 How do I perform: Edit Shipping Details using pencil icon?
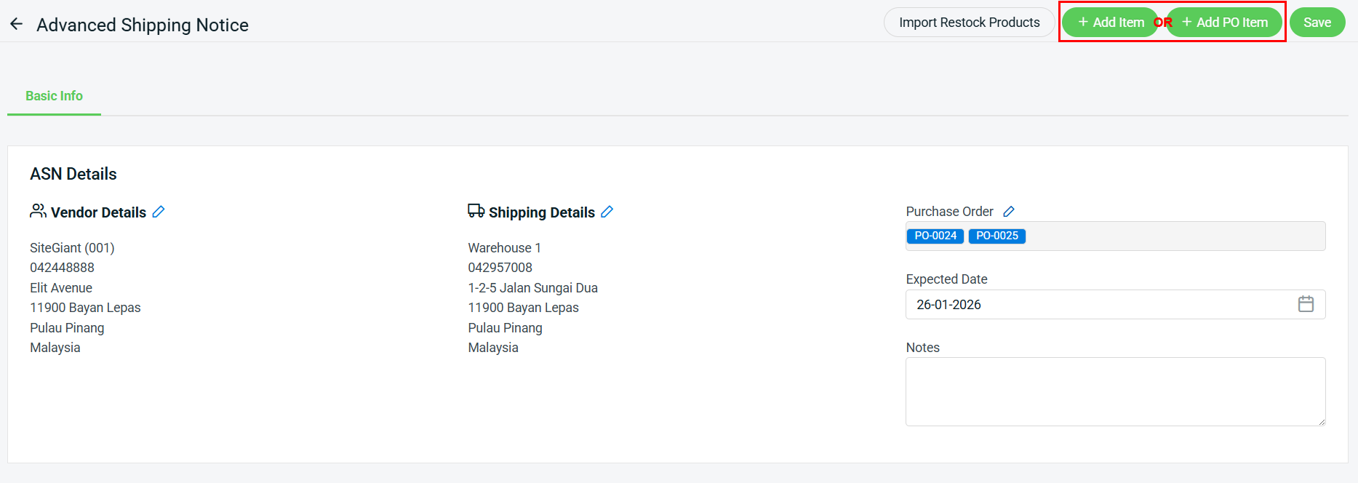click(607, 212)
